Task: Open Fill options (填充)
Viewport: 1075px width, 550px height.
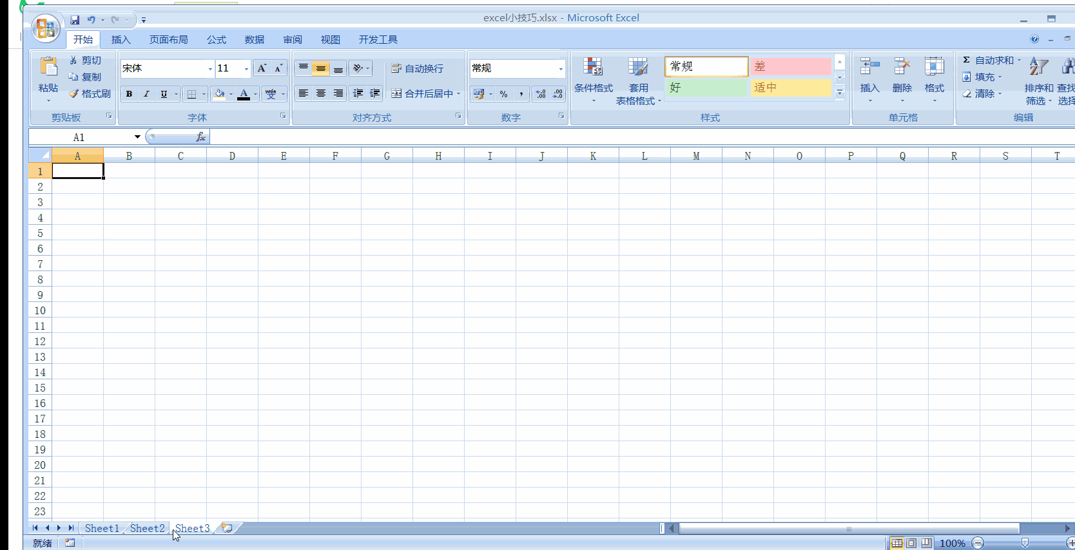Action: pyautogui.click(x=982, y=77)
